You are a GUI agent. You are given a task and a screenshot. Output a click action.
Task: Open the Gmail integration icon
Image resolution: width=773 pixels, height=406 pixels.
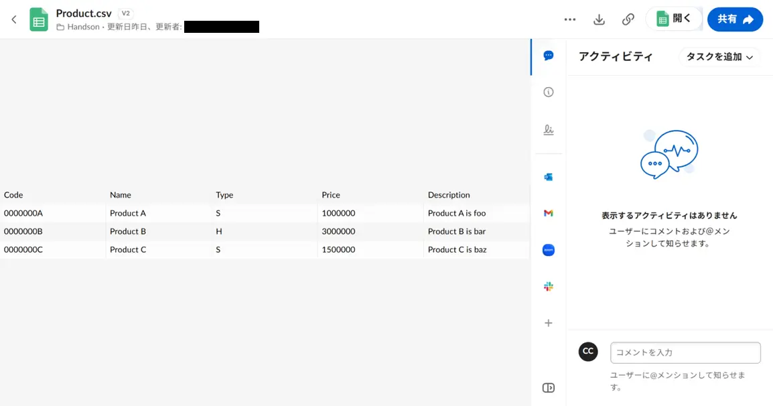(548, 213)
